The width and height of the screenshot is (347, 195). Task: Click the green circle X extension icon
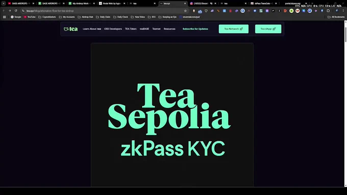pos(291,11)
